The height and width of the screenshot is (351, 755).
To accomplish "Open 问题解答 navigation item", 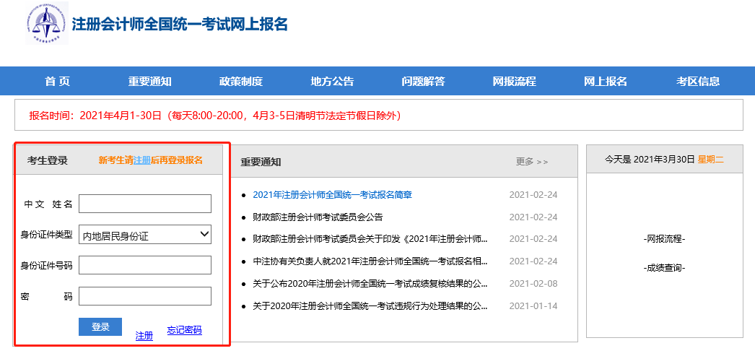I will click(423, 81).
